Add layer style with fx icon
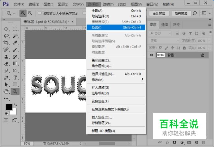The height and width of the screenshot is (147, 214). pyautogui.click(x=167, y=142)
